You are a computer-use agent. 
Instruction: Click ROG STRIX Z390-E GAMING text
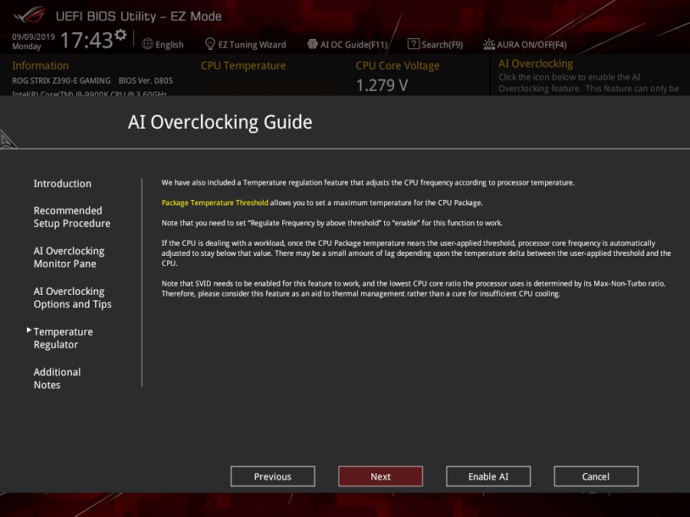click(x=61, y=80)
